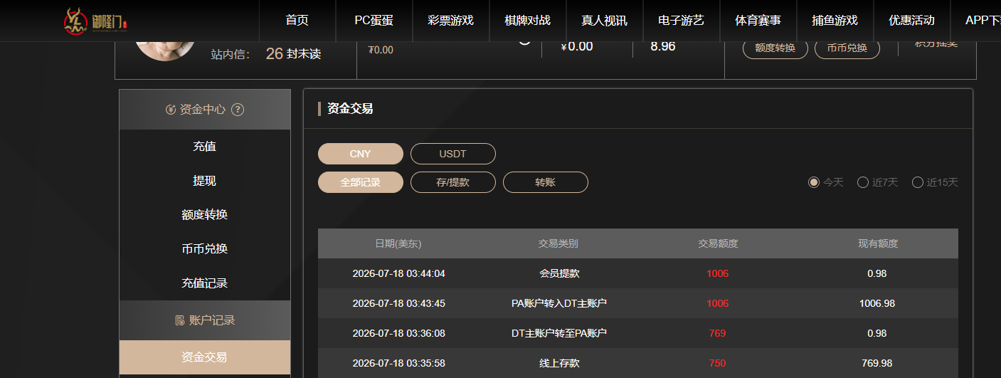Click date 2026-07-18 03:43:45
Viewport: 1001px width, 378px height.
click(399, 303)
